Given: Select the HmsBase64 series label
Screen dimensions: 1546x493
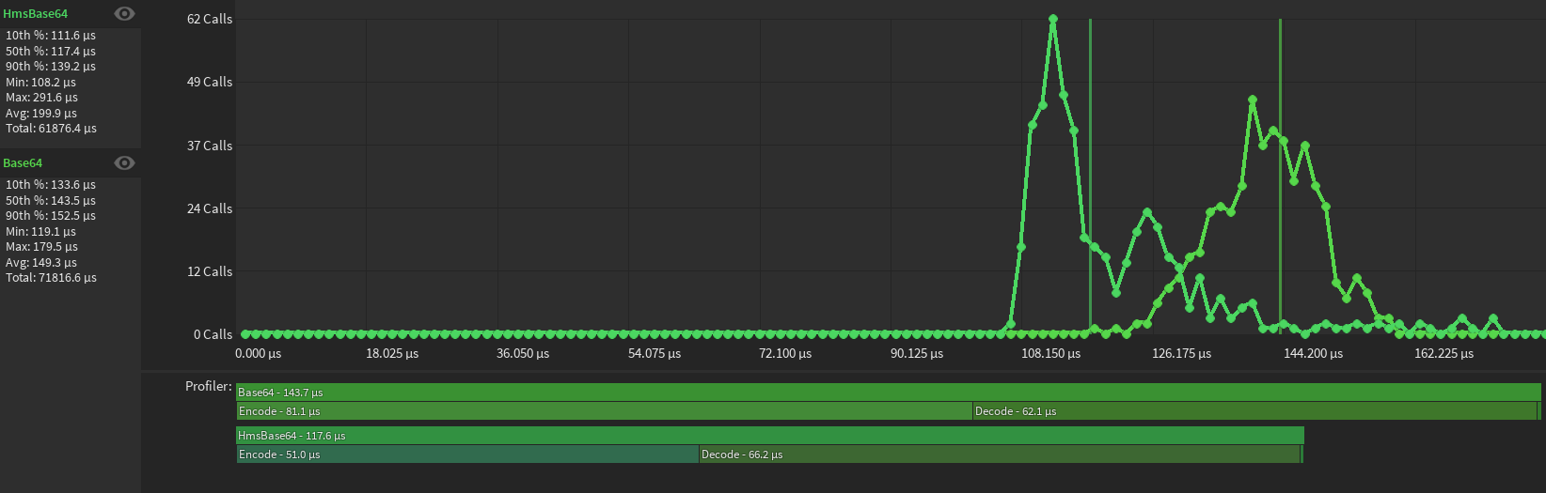Looking at the screenshot, I should click(36, 14).
